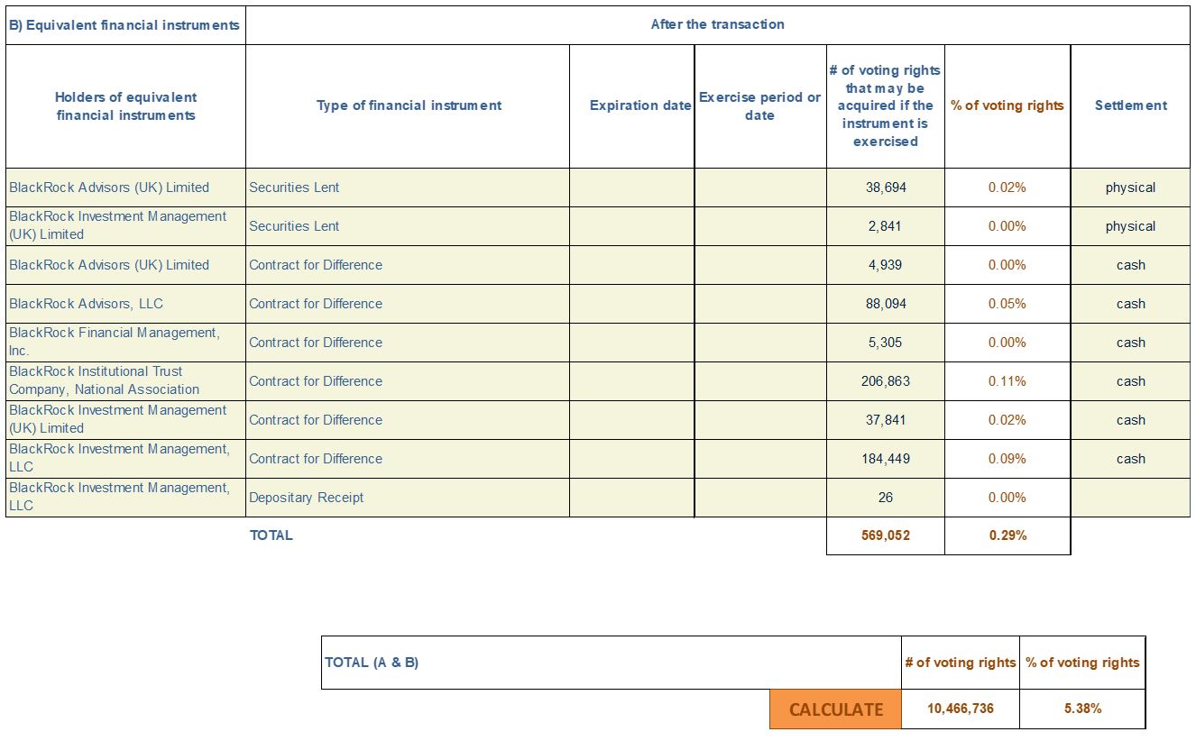Select the voting rights value 184,449

886,459
